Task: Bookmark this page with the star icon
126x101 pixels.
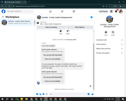Action: [107, 6]
